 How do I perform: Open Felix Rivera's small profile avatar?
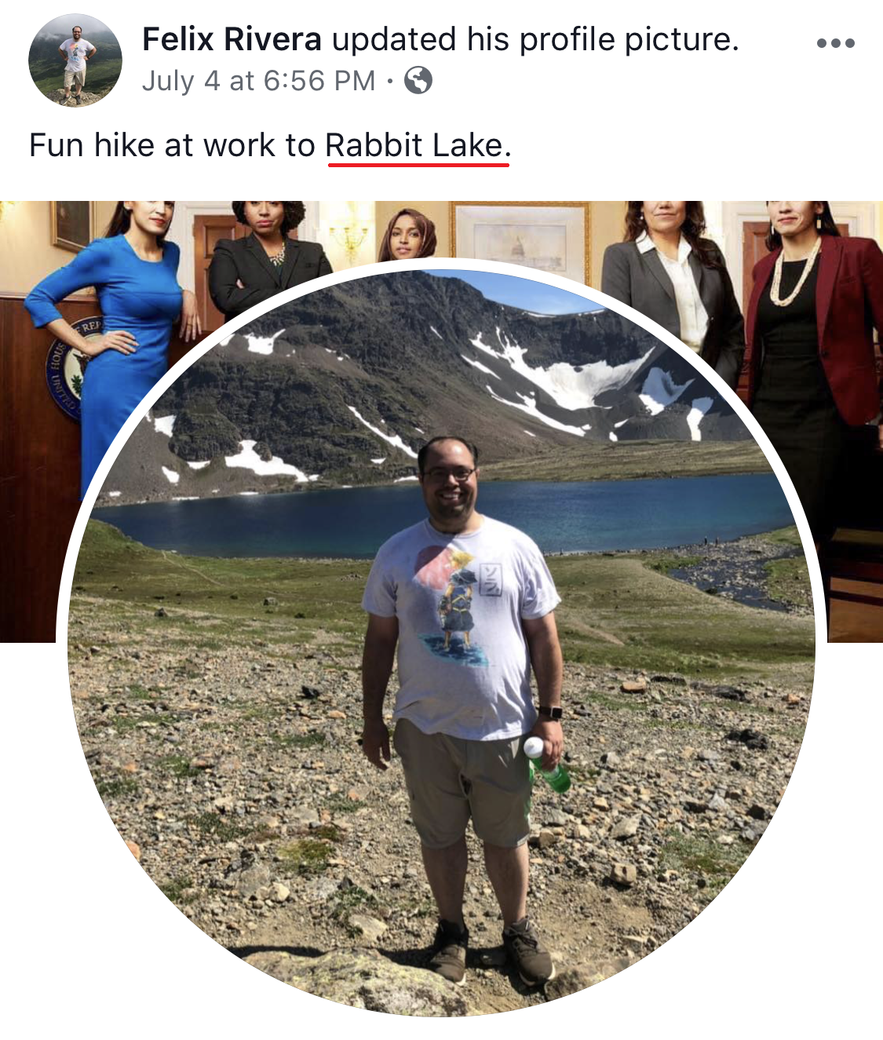(x=75, y=60)
